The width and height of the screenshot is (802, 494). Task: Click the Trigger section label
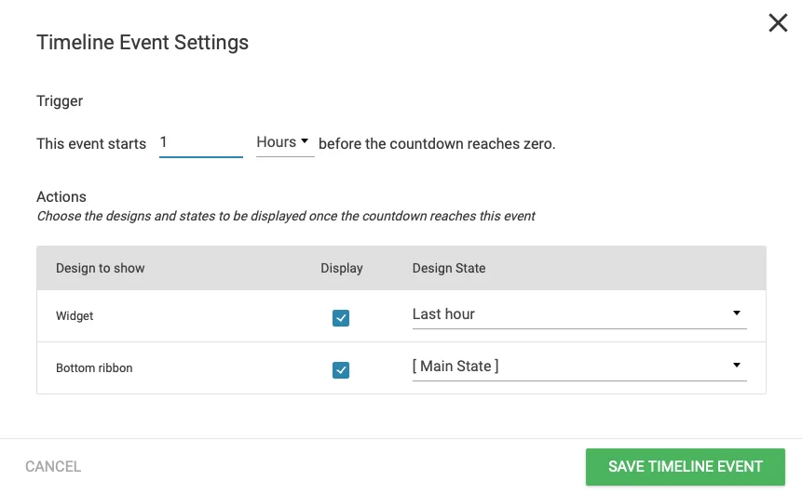point(60,100)
